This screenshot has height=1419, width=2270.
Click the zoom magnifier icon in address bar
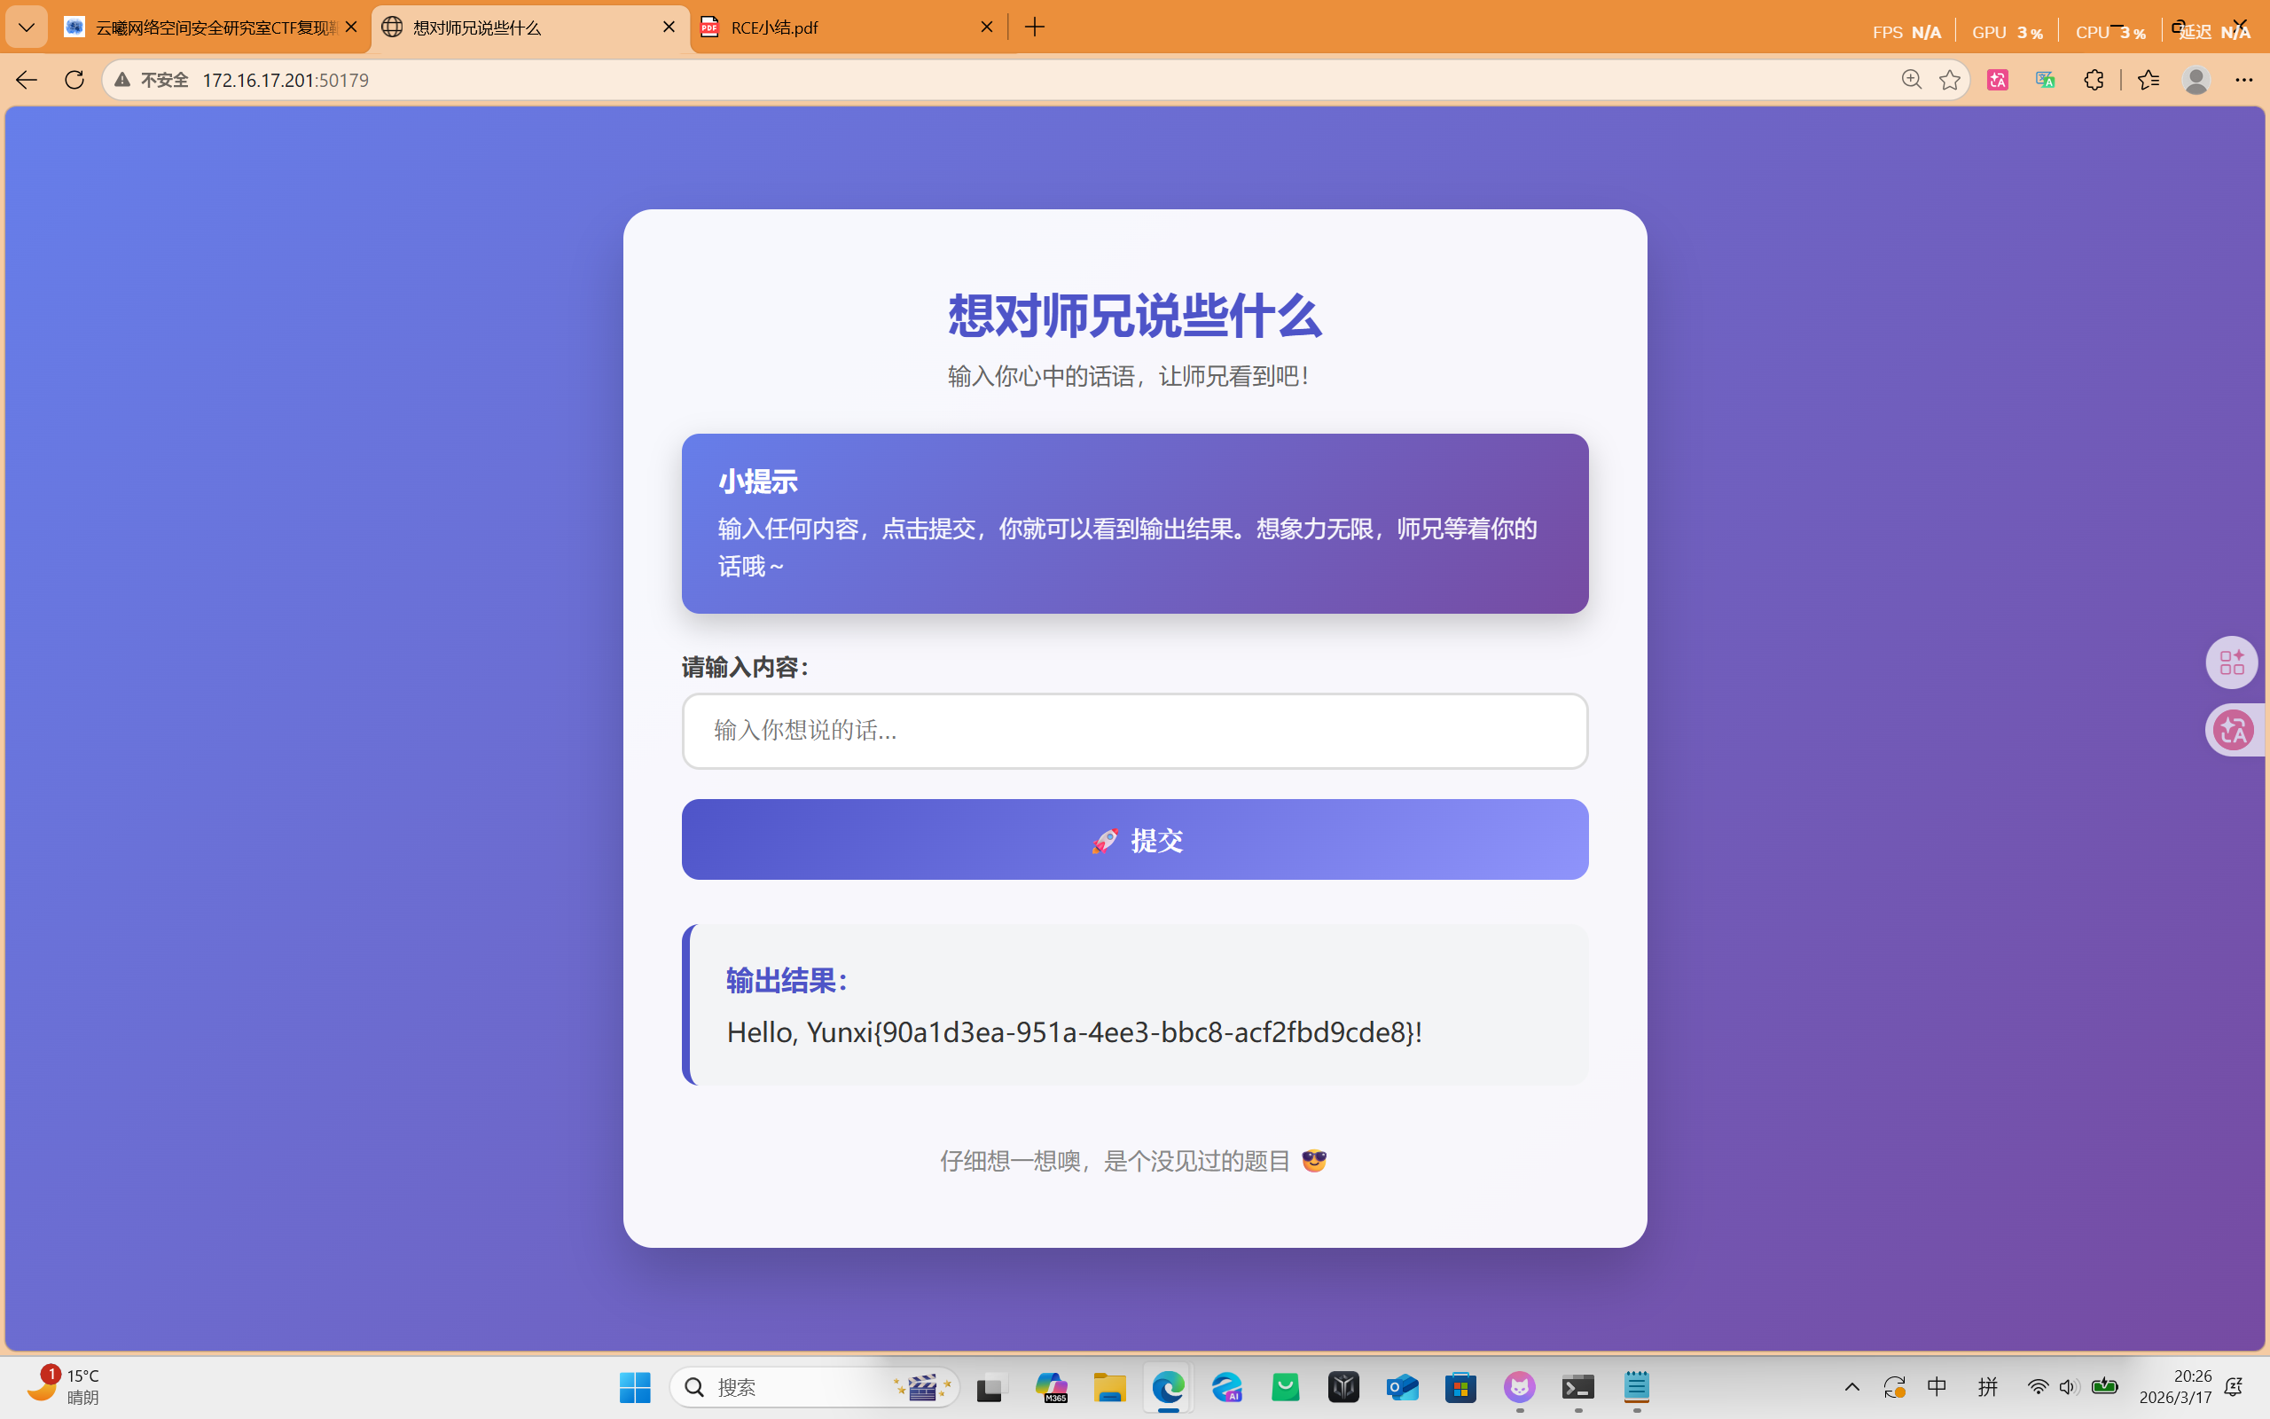1911,80
